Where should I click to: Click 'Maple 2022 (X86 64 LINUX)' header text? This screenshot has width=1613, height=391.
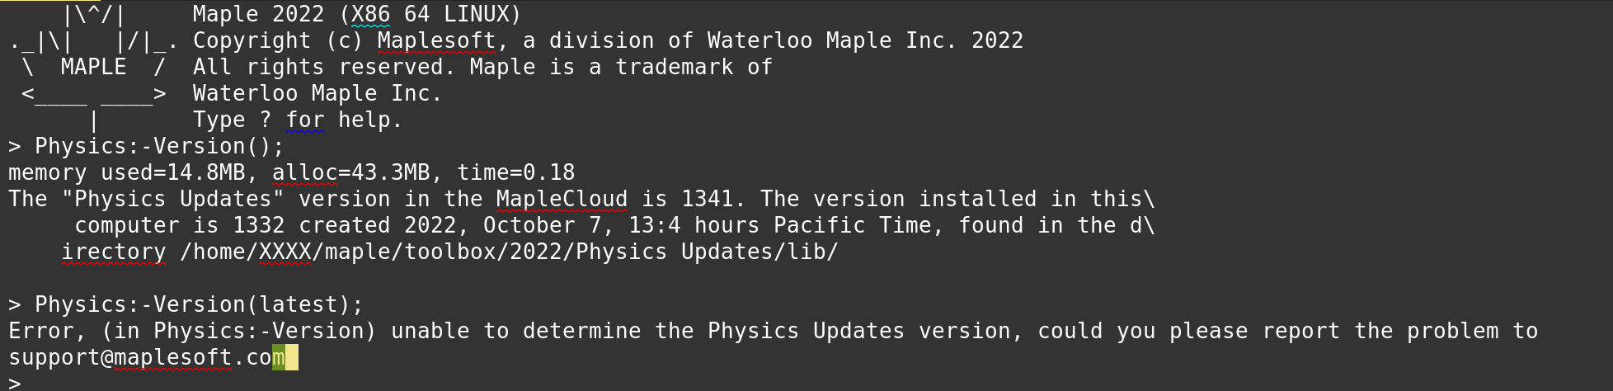click(x=357, y=15)
